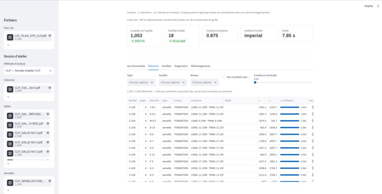Click the Confiance moyenne value 0.875
382x194 pixels.
pyautogui.click(x=212, y=36)
